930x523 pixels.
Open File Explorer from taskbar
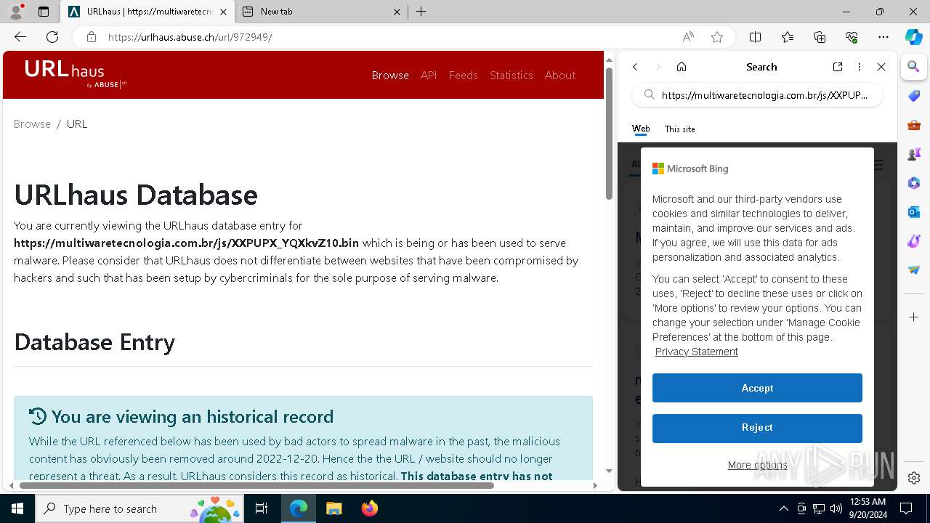pos(333,508)
